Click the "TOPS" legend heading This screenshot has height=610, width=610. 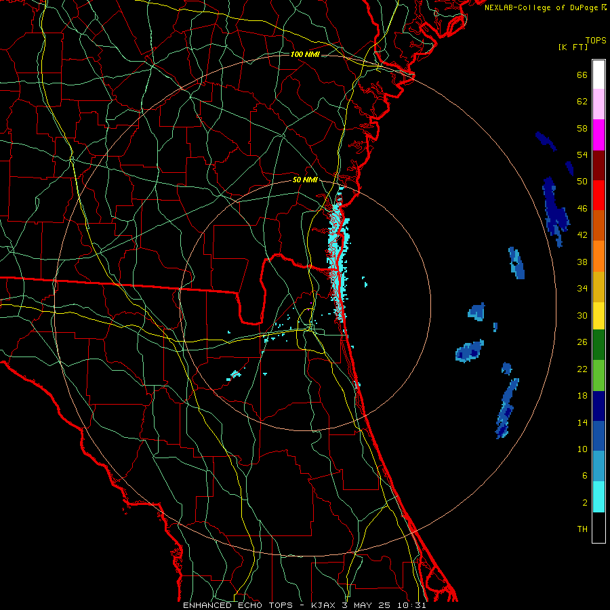click(596, 41)
